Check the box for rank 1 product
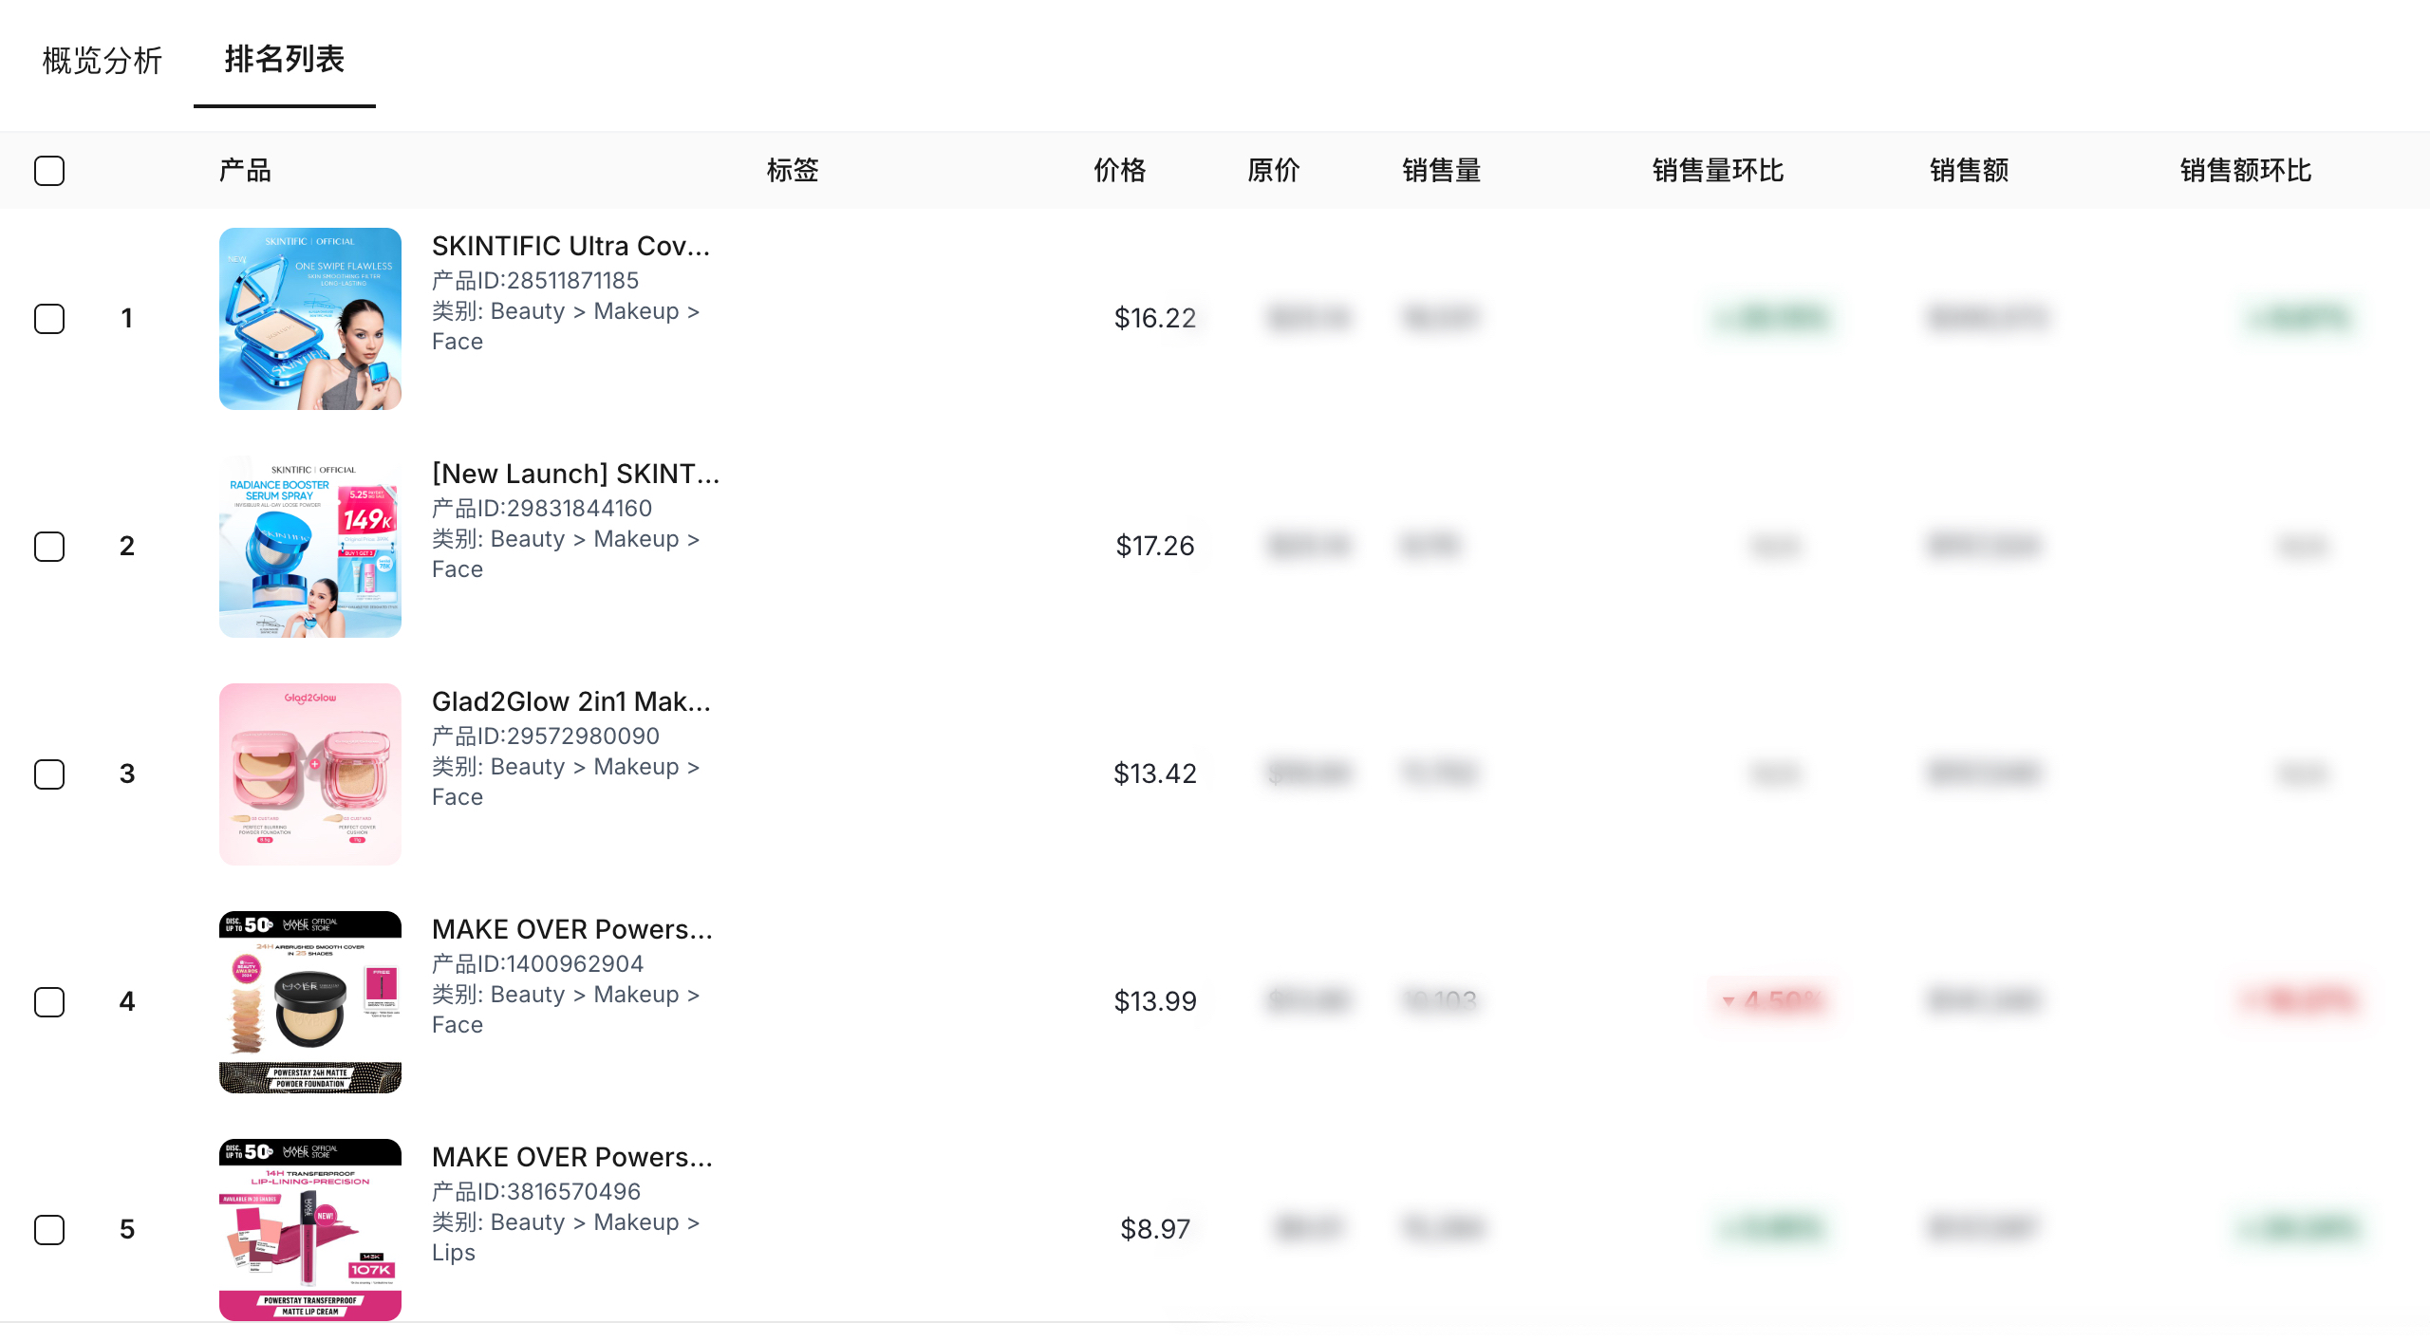Image resolution: width=2430 pixels, height=1342 pixels. click(49, 319)
